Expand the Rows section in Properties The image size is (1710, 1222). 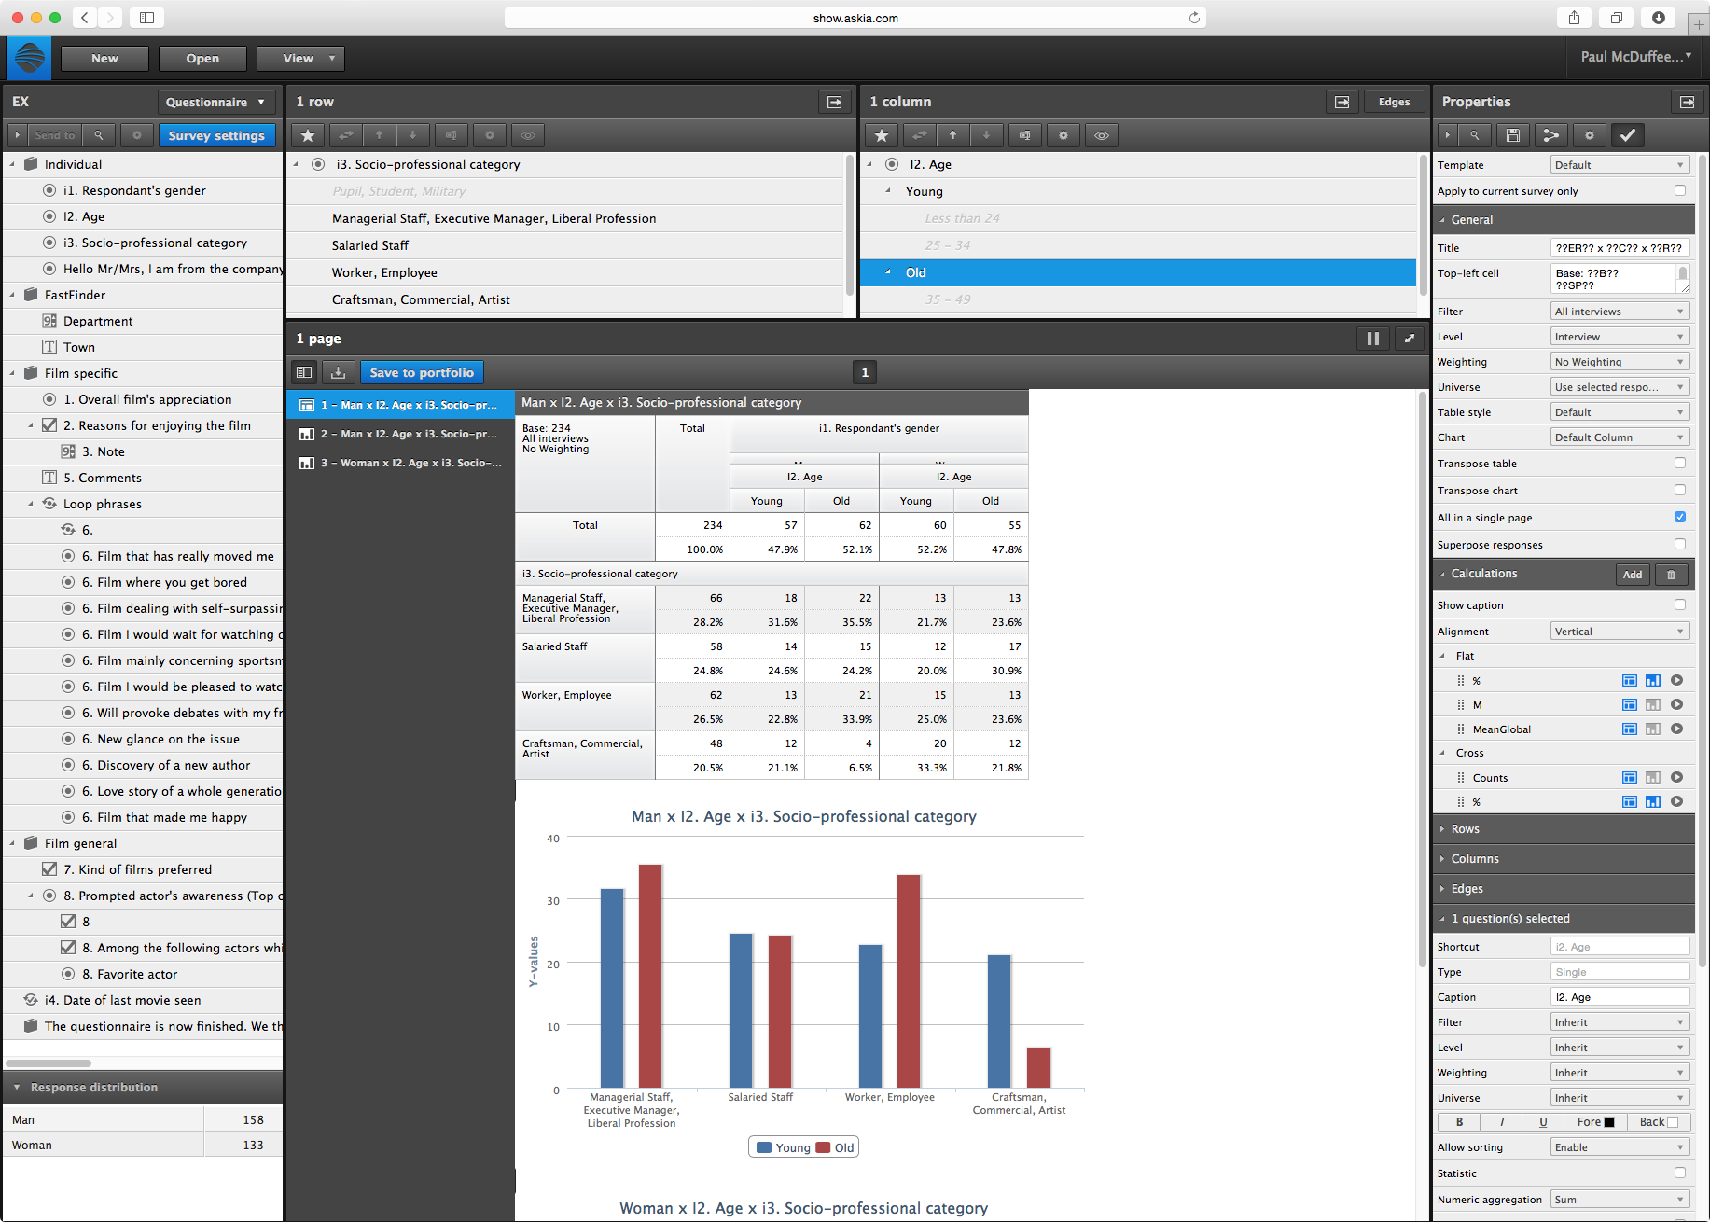[1465, 829]
